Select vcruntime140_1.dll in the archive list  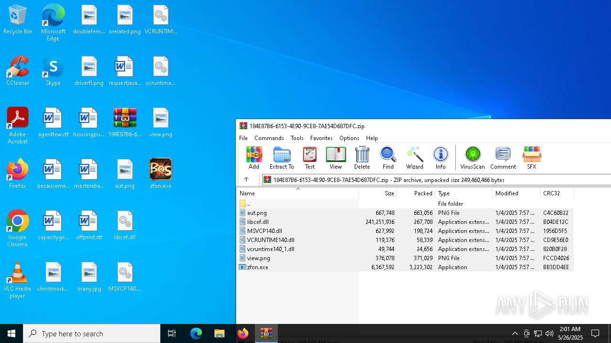pos(405,249)
